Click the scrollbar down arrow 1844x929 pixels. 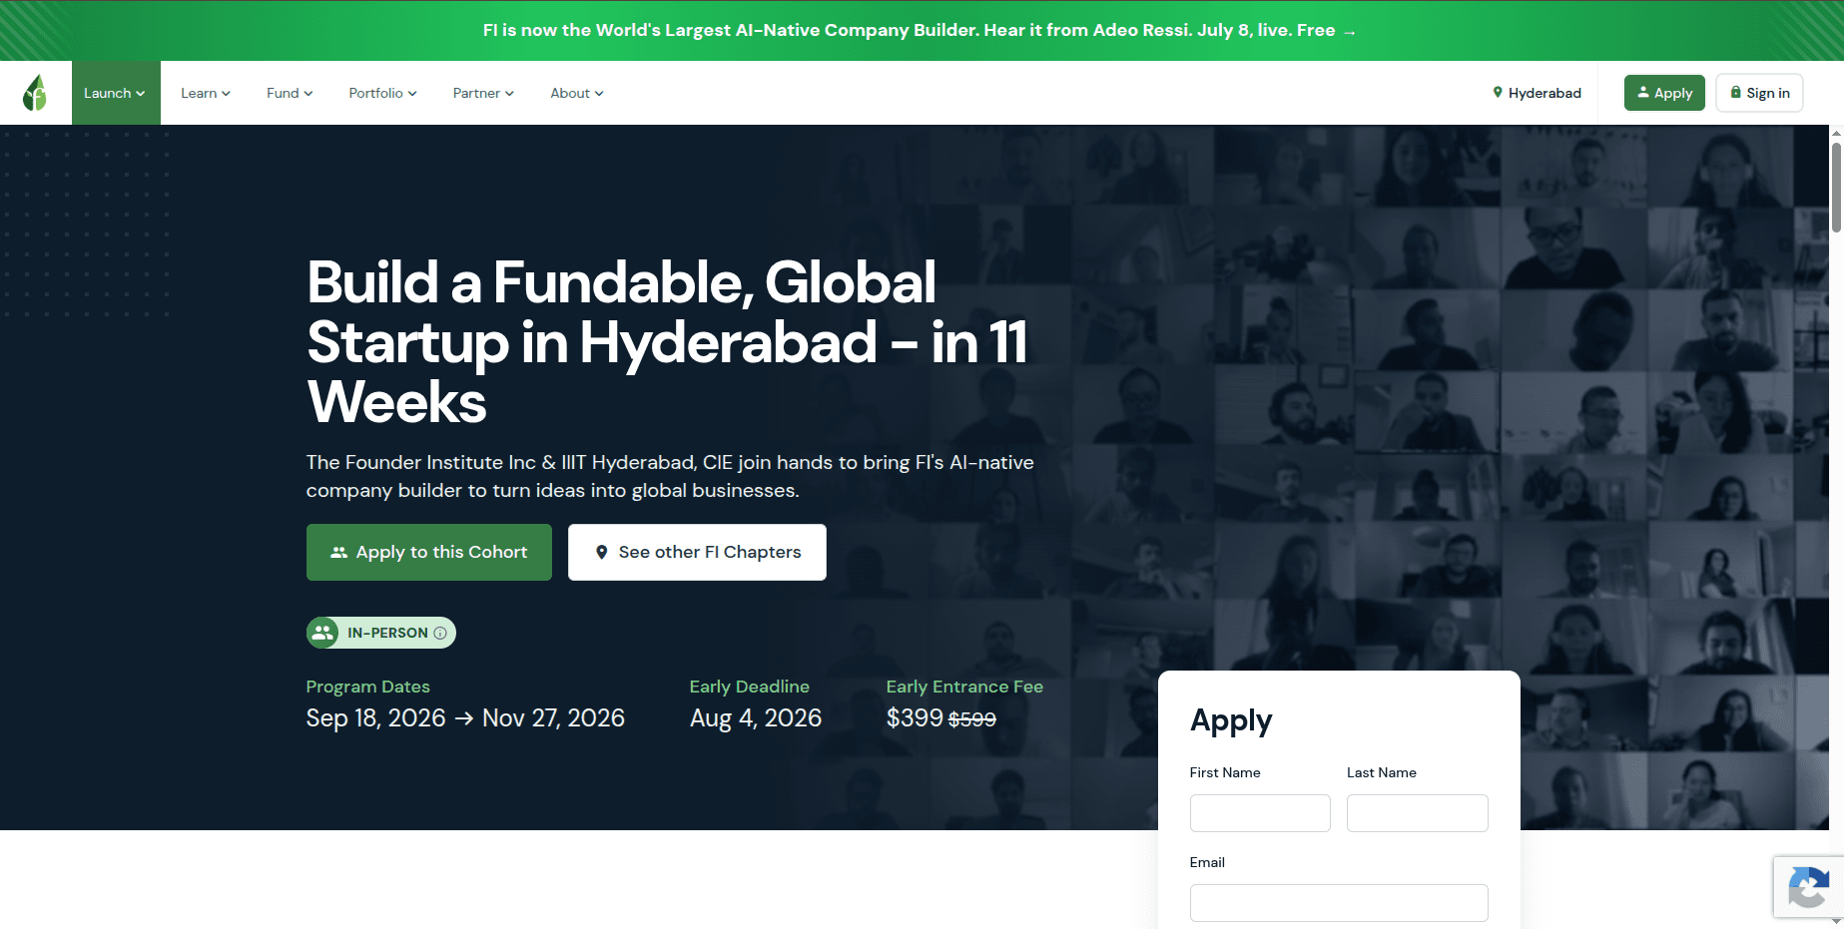point(1836,922)
